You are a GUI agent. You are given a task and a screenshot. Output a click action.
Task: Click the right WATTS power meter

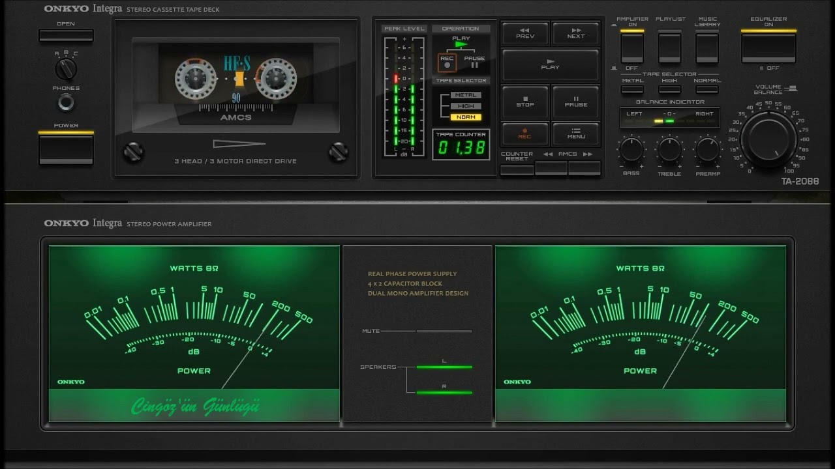click(641, 334)
